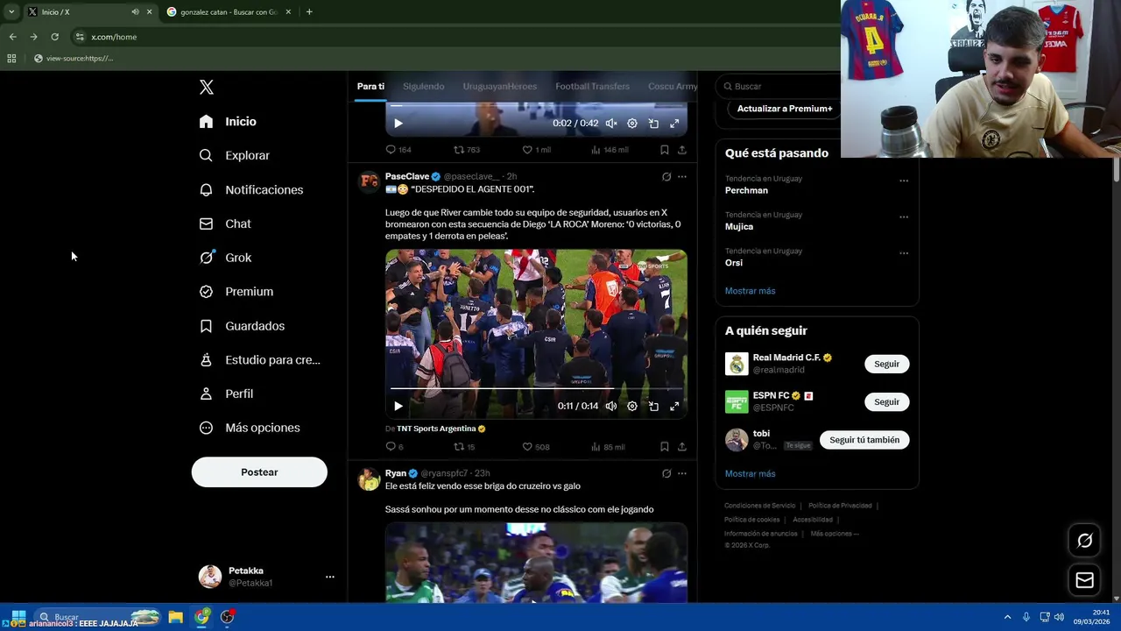The height and width of the screenshot is (631, 1121).
Task: Repost the top post with 763 reposts
Action: pos(466,150)
